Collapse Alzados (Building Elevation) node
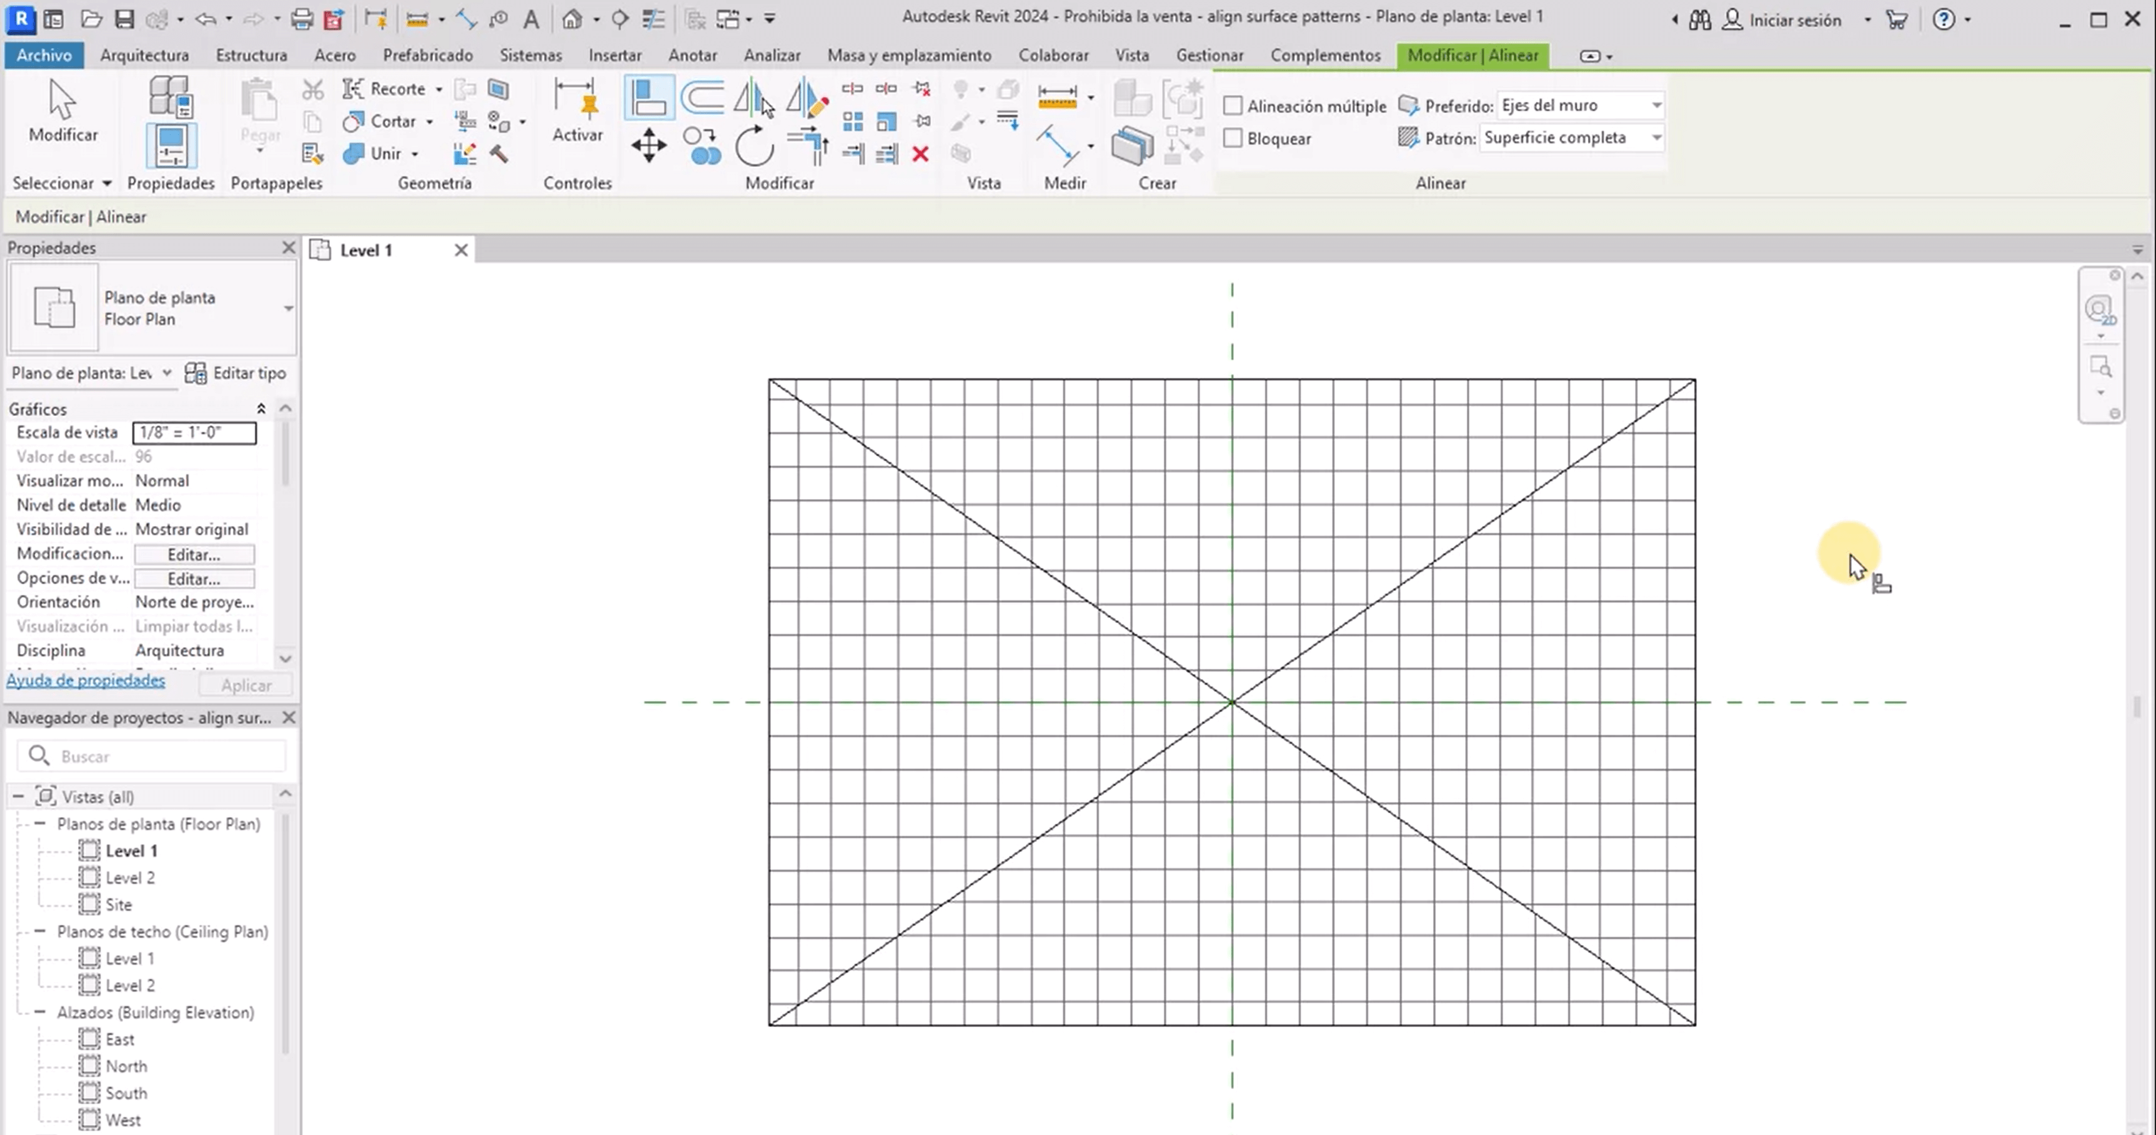Image resolution: width=2156 pixels, height=1135 pixels. click(x=39, y=1012)
